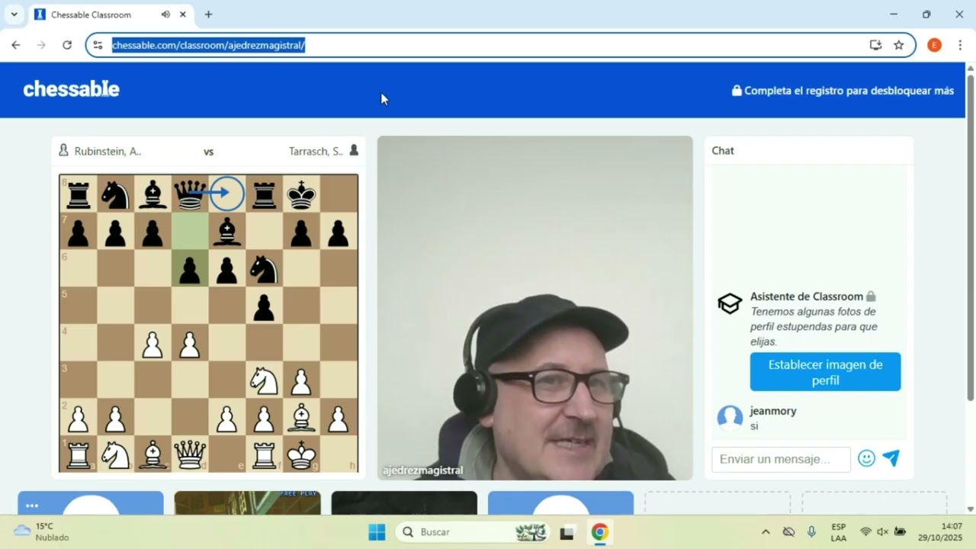Click the install app icon in address bar
The width and height of the screenshot is (976, 549).
[x=875, y=45]
